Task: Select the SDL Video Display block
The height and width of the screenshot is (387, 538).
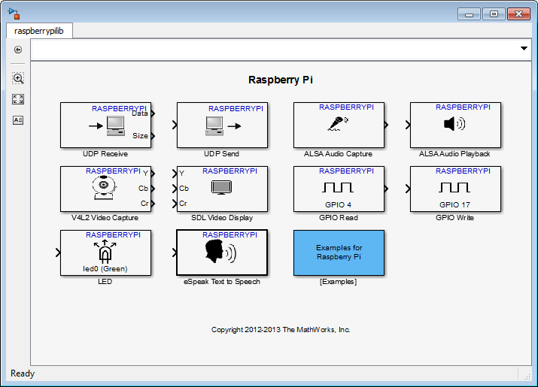Action: (x=222, y=189)
